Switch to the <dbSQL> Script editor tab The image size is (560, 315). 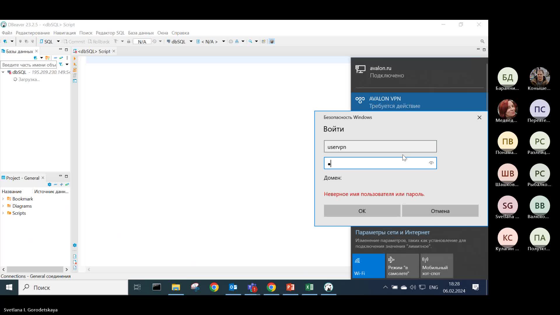pos(94,51)
